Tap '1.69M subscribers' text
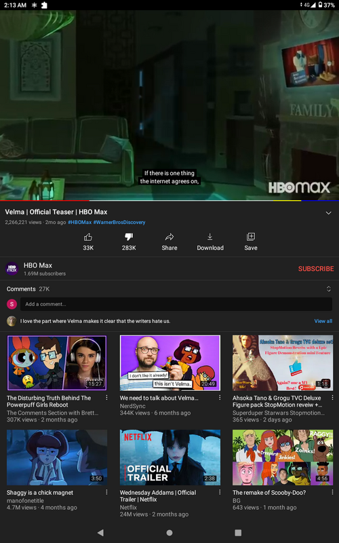 (45, 274)
